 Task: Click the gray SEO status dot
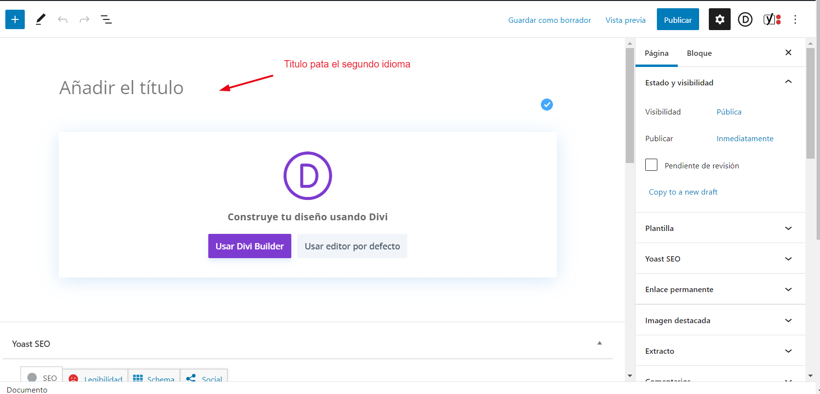tap(32, 378)
